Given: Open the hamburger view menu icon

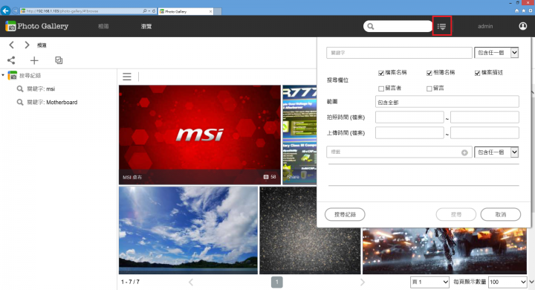Looking at the screenshot, I should [127, 77].
